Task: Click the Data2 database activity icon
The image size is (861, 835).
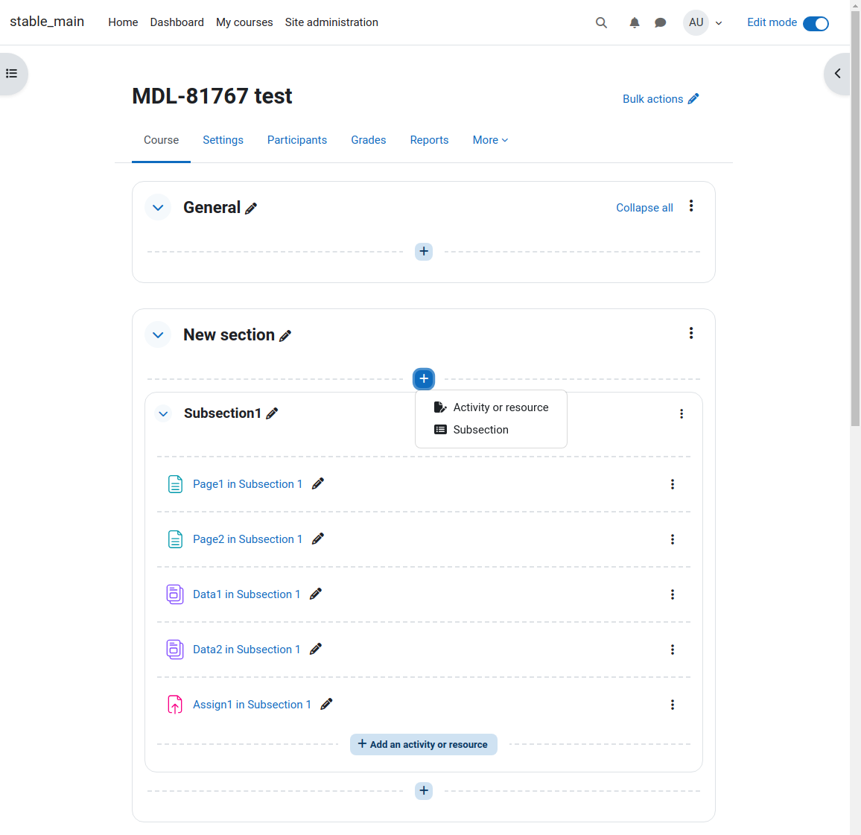Action: tap(175, 650)
